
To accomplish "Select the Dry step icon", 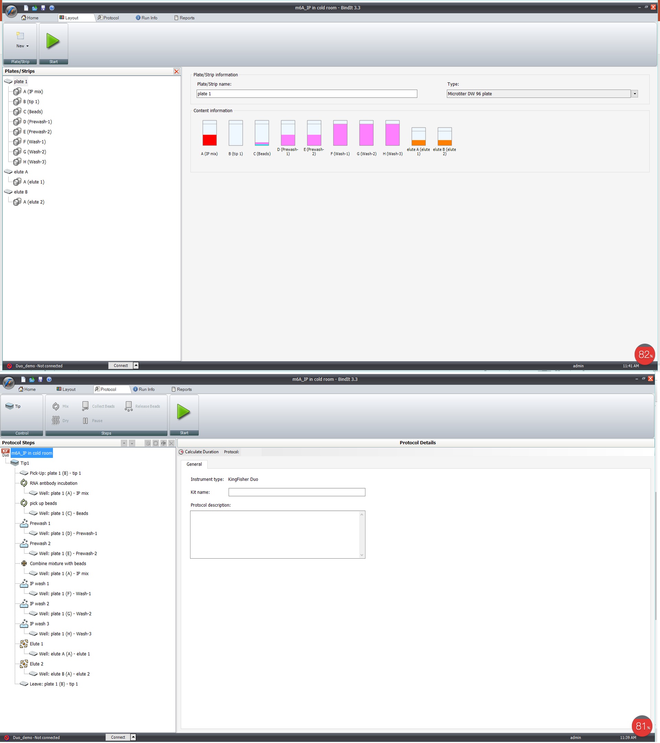I will pyautogui.click(x=56, y=421).
